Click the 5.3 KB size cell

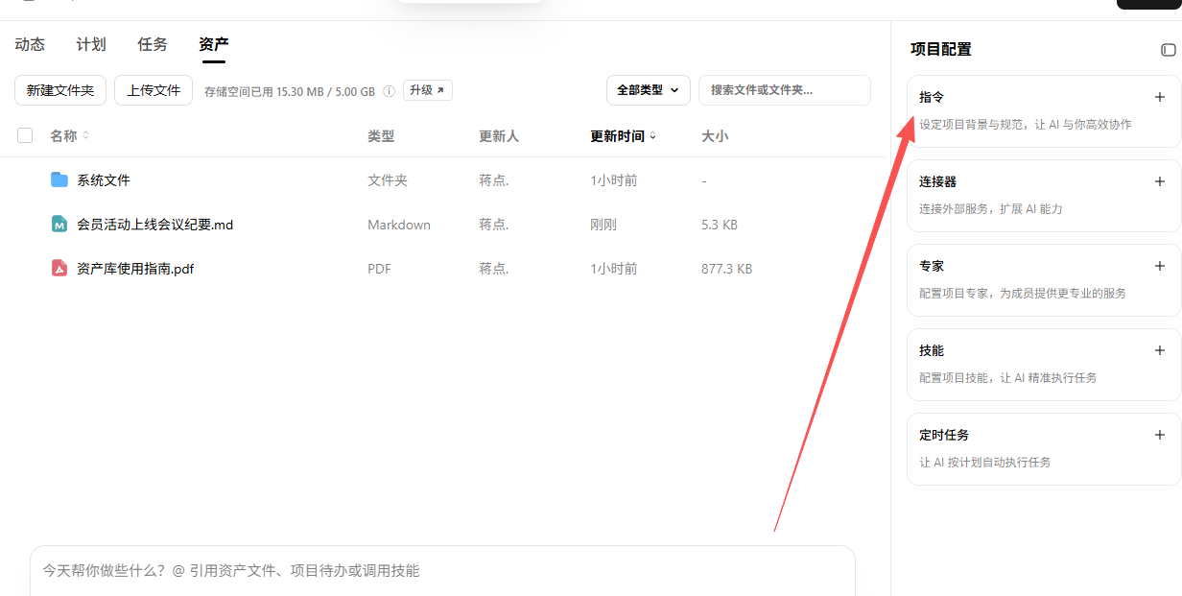coord(720,225)
